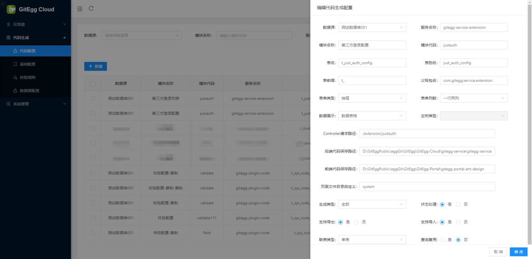Viewport: 532px width, 259px height.
Task: Click the field cell in 字段配置-复制 row
Action: (207, 233)
